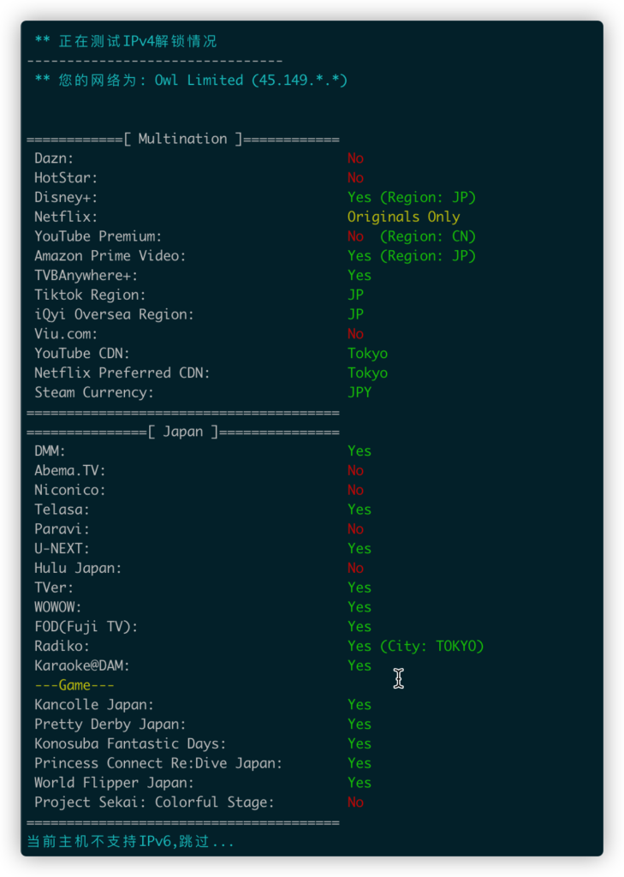This screenshot has width=624, height=877.
Task: Click the Princess Connect Re:Dive Japan line
Action: pyautogui.click(x=202, y=763)
